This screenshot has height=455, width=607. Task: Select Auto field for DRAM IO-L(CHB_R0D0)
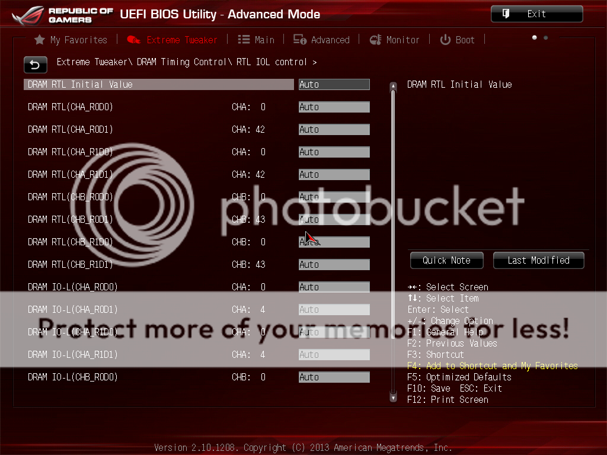tap(334, 377)
